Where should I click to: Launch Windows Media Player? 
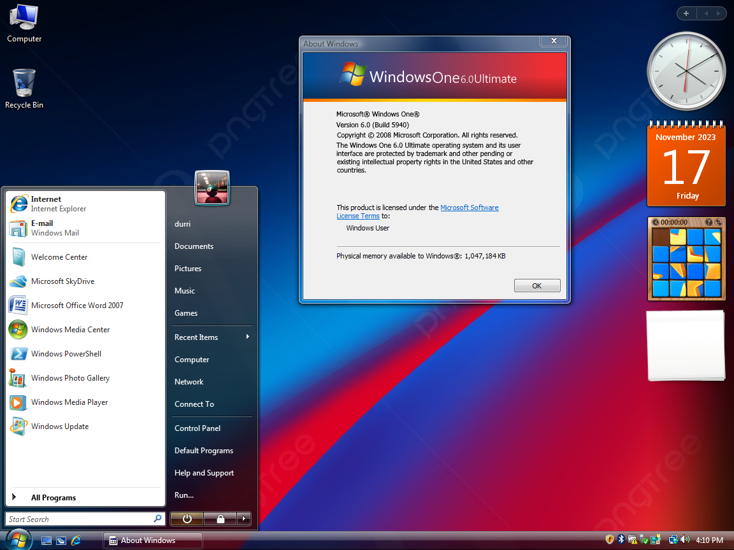tap(86, 402)
